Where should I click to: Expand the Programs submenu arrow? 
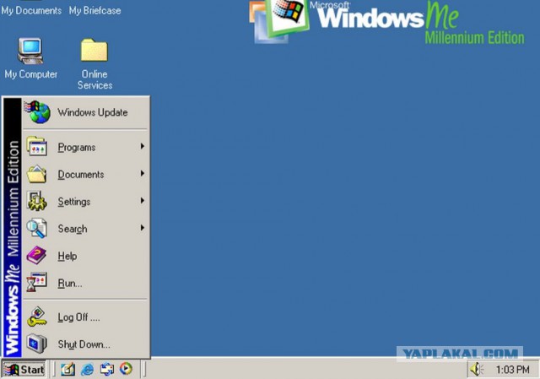pyautogui.click(x=143, y=147)
